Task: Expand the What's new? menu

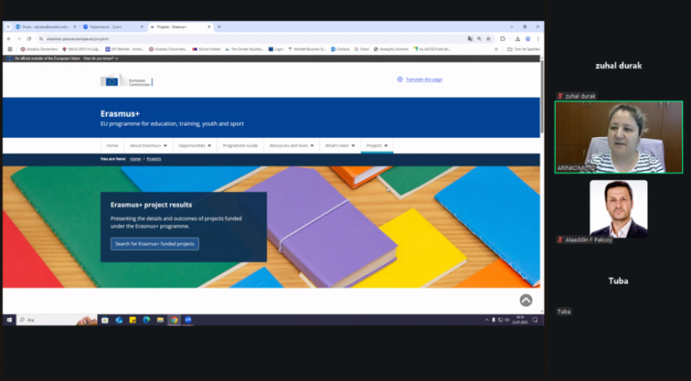Action: [339, 145]
